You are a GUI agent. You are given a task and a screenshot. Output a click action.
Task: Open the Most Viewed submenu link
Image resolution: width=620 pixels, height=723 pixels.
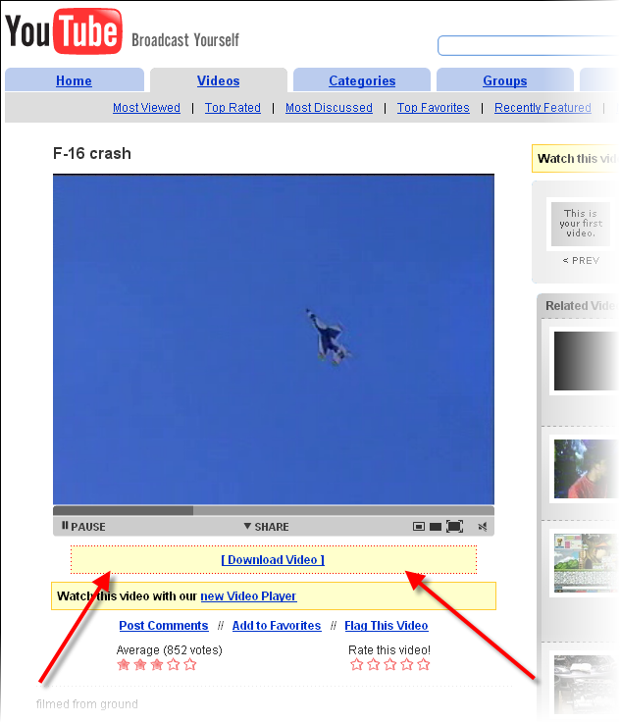pos(146,108)
